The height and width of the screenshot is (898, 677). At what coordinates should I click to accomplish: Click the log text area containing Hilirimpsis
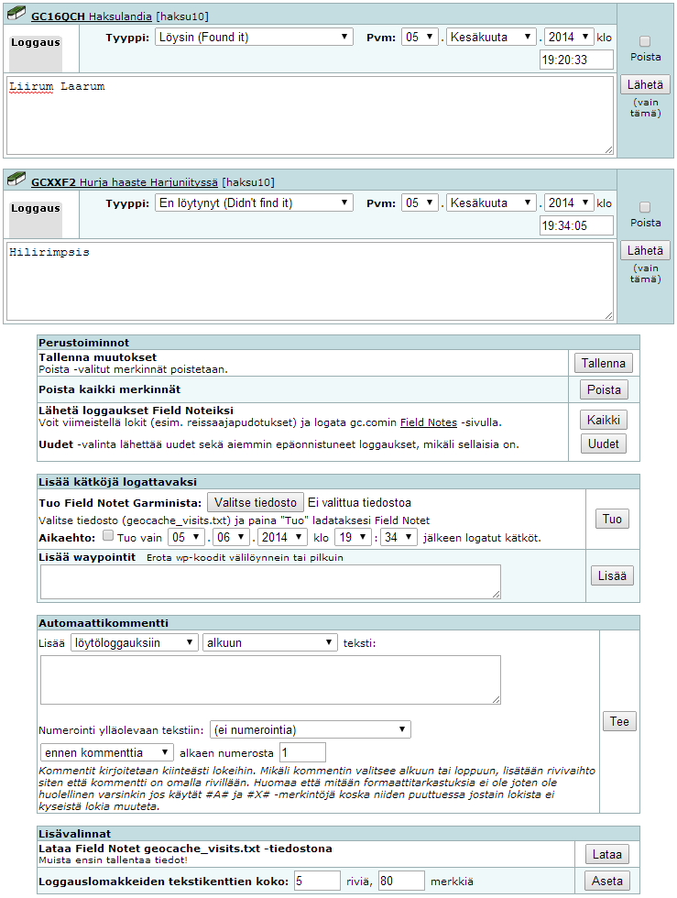[x=310, y=282]
